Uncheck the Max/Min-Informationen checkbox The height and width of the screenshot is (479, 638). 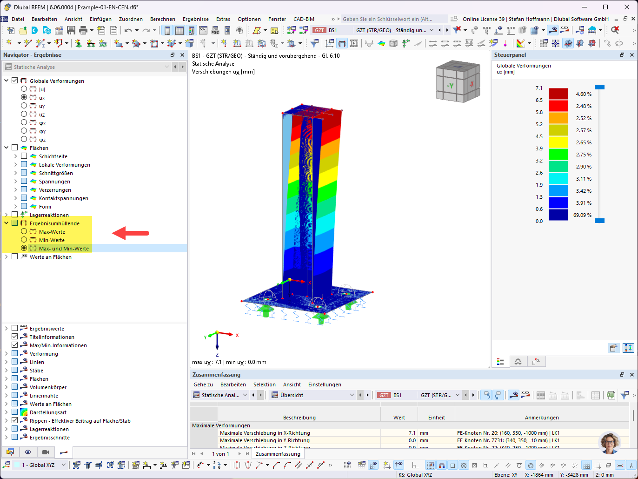(x=15, y=345)
